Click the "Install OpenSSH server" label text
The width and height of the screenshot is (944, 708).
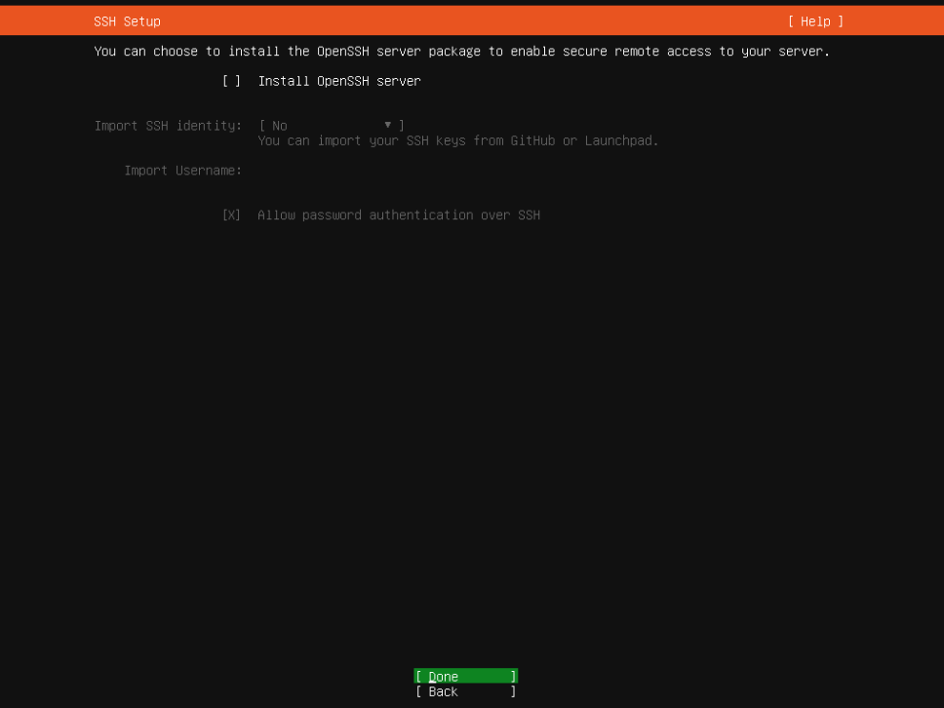coord(338,81)
